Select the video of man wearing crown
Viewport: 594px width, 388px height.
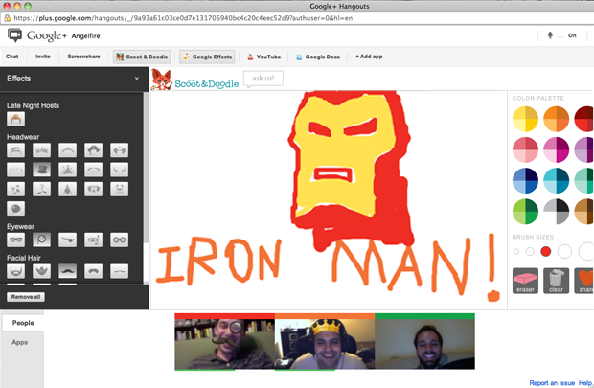pyautogui.click(x=325, y=344)
